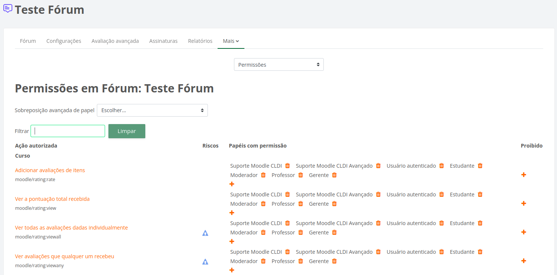This screenshot has width=557, height=275.
Task: Open 'Ver todas as avaliações dadas individualmente' link
Action: point(72,228)
